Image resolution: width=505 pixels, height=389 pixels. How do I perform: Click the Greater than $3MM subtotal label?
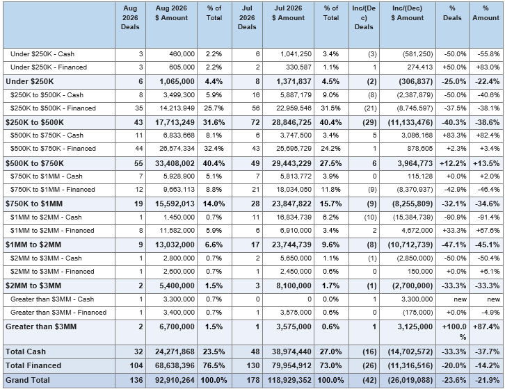[x=41, y=326]
